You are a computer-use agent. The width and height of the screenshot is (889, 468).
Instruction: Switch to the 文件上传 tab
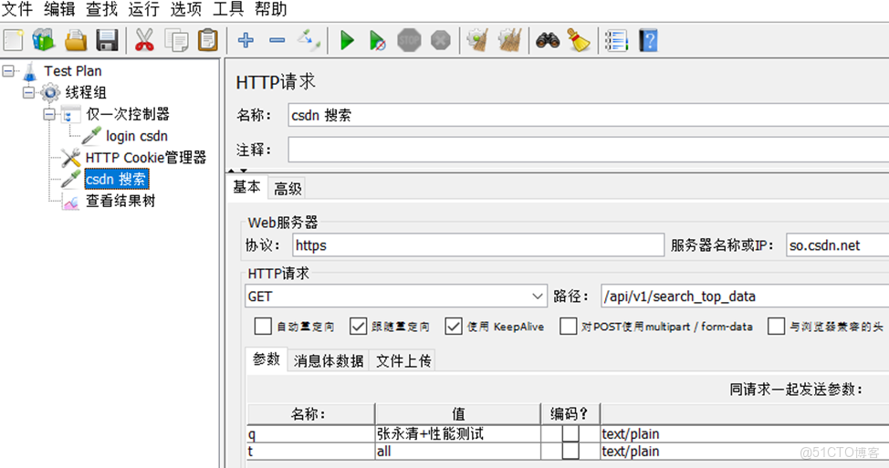tap(403, 361)
